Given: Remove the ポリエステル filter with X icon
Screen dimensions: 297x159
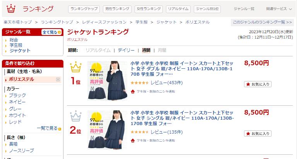Looking at the screenshot, I should pos(58,79).
